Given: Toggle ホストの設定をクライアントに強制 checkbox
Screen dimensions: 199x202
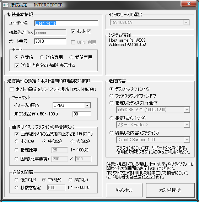Looking at the screenshot, I should click(x=12, y=89).
